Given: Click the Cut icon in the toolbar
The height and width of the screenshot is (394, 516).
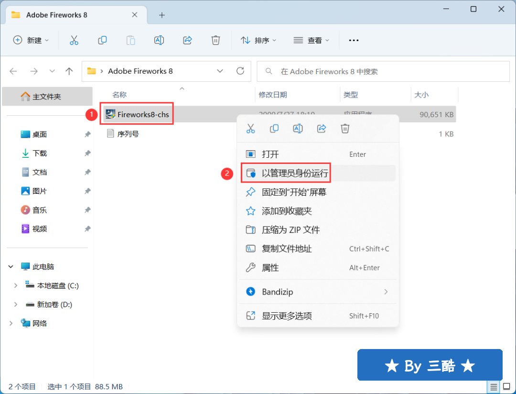Looking at the screenshot, I should pos(74,40).
